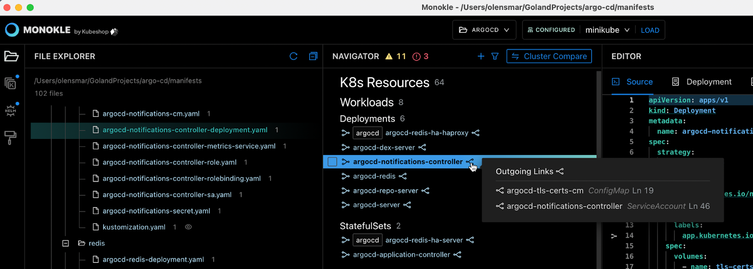Select argocd-redis deployment resource
Image resolution: width=753 pixels, height=269 pixels.
click(x=374, y=176)
